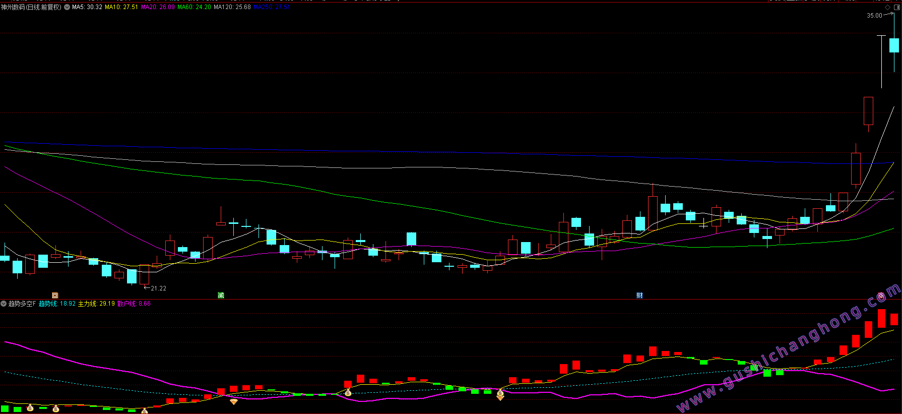The height and width of the screenshot is (414, 902).
Task: Select the blue MA250: 27.51 label
Action: tap(272, 7)
